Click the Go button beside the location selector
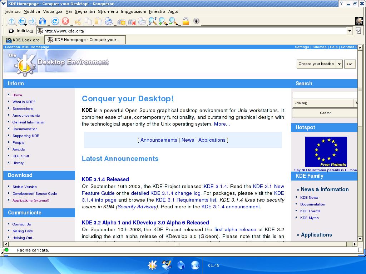Screen dimensions: 366x274 [350, 64]
